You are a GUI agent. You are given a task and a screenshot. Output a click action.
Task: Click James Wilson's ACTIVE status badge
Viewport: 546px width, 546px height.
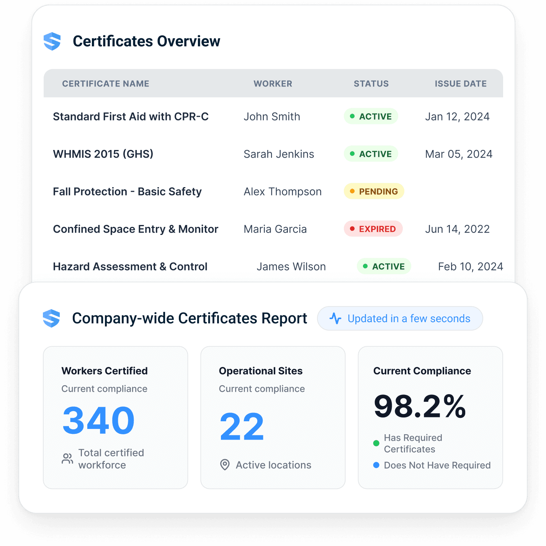tap(384, 266)
